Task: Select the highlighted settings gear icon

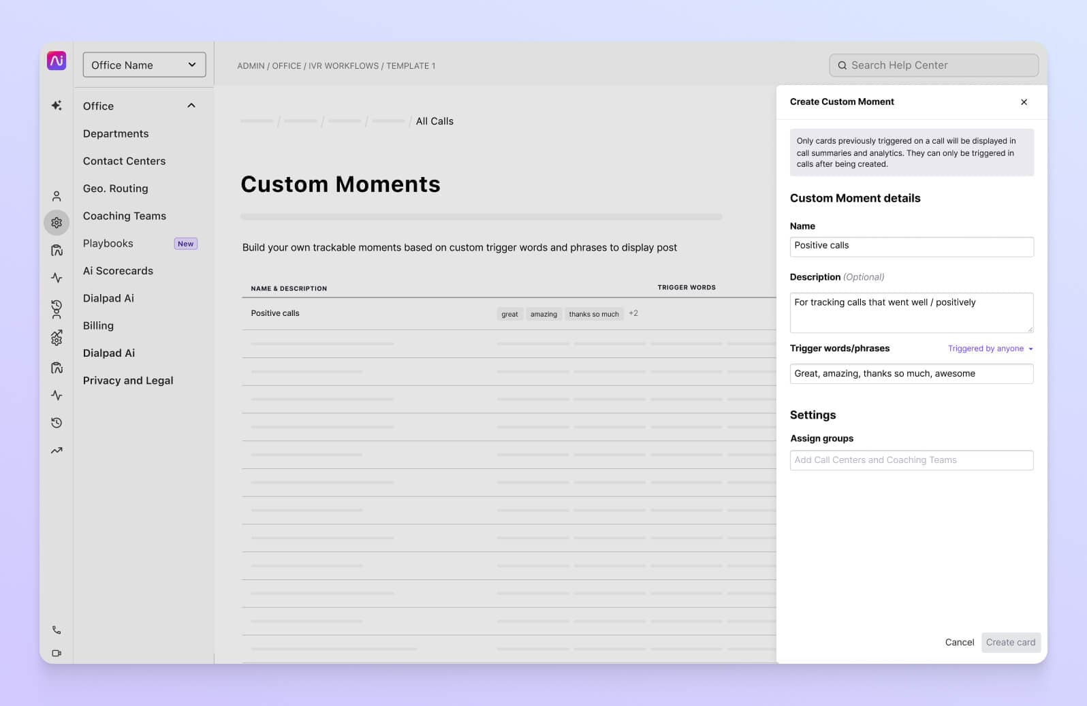Action: 57,223
